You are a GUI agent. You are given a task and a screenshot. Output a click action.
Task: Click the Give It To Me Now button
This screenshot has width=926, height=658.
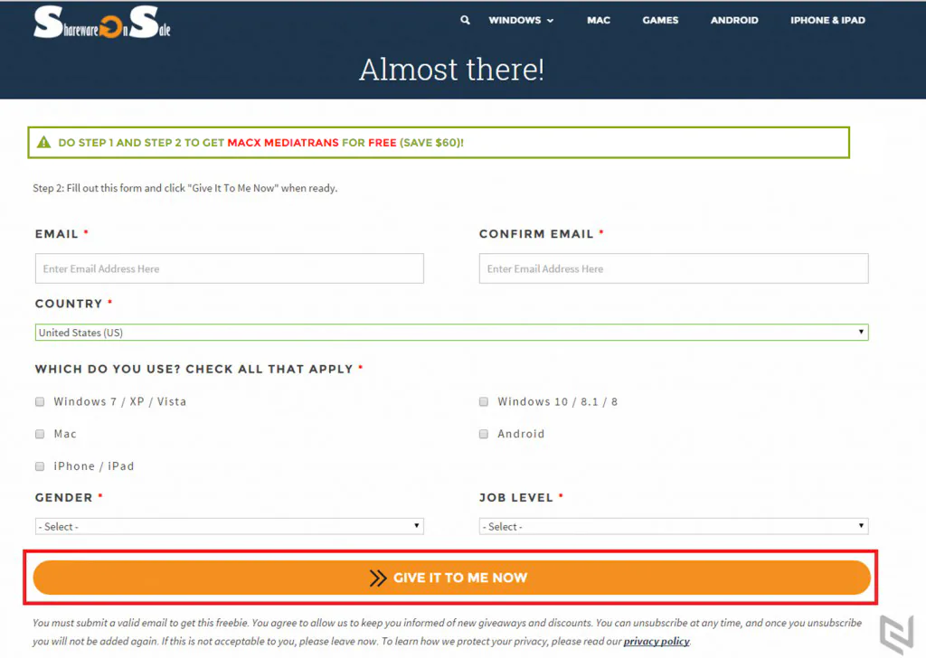(451, 578)
